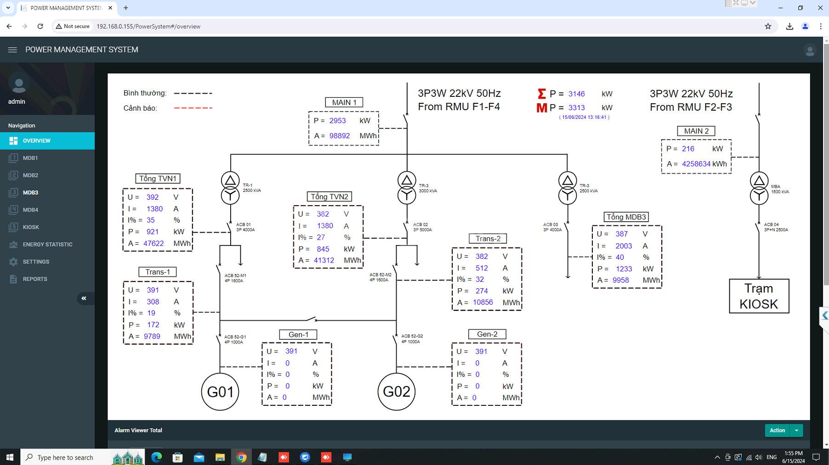Select the OVERVIEW navigation item
This screenshot has height=465, width=829.
(x=47, y=141)
